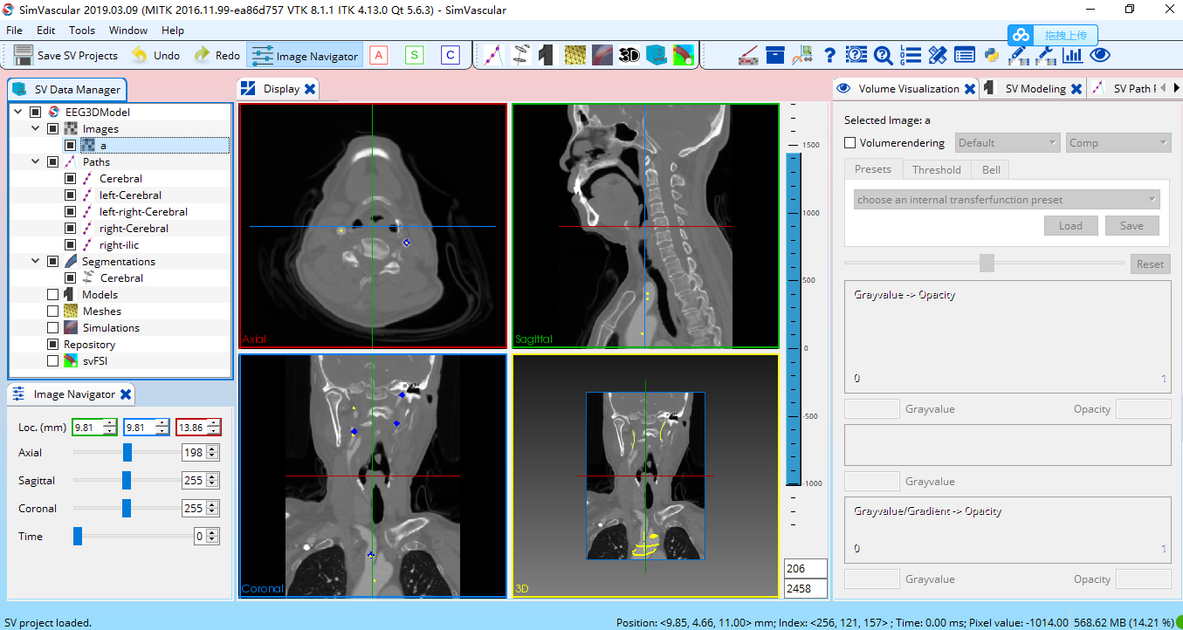Click the Save preset button
This screenshot has width=1183, height=630.
[x=1131, y=225]
